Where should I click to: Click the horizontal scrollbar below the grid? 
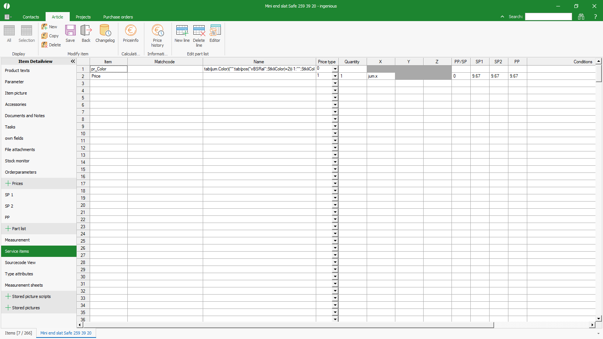click(286, 325)
